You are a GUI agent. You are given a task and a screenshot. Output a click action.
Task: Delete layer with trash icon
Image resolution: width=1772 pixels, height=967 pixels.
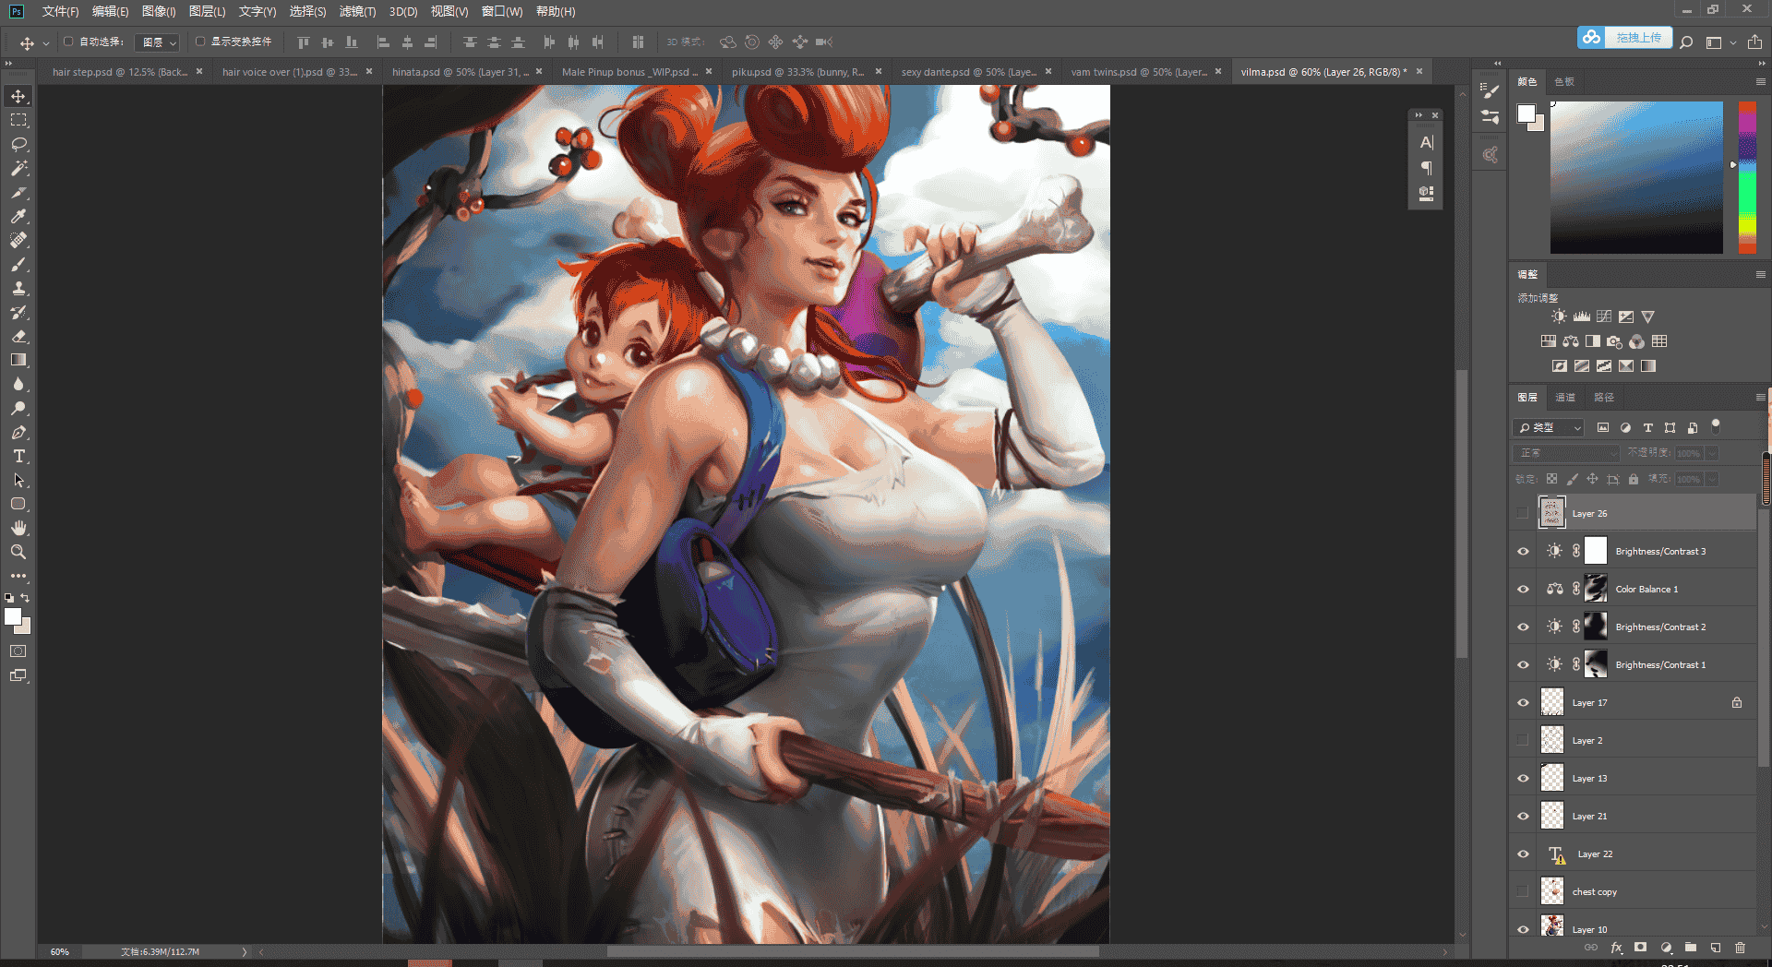[1740, 948]
